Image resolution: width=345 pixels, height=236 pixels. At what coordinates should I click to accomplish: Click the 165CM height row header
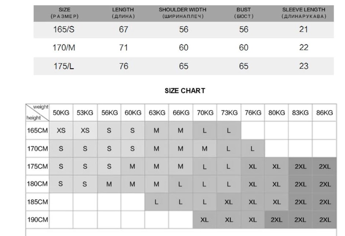[37, 130]
